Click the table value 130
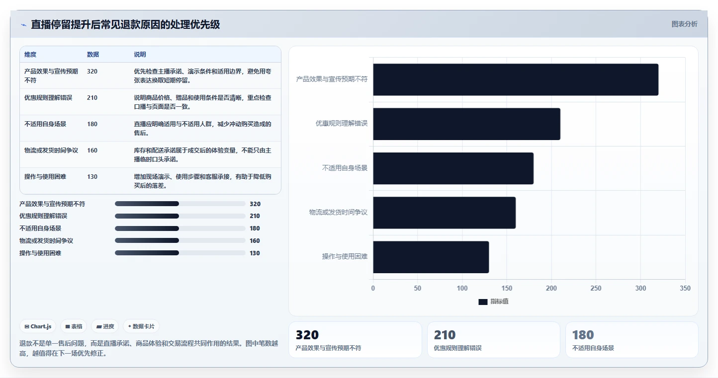This screenshot has width=718, height=378. pyautogui.click(x=92, y=176)
